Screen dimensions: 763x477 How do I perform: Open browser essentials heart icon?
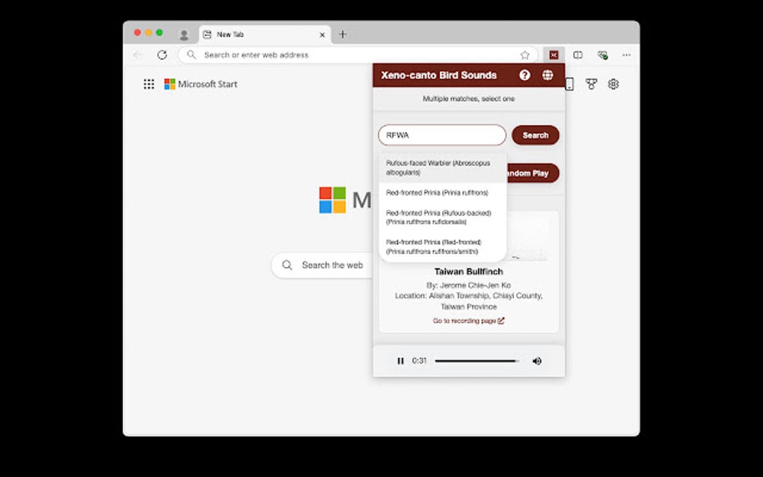click(x=602, y=55)
